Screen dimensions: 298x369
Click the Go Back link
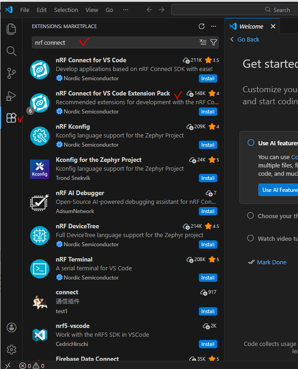click(248, 39)
